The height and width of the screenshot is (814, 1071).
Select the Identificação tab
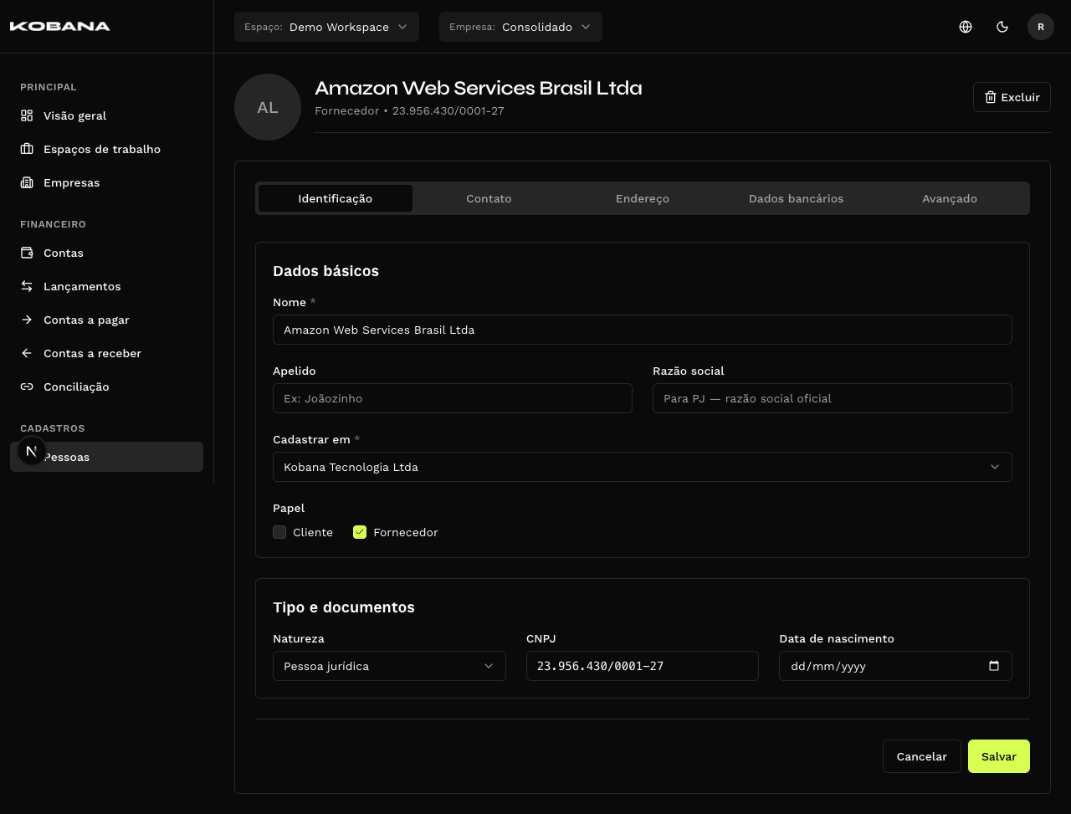(336, 198)
